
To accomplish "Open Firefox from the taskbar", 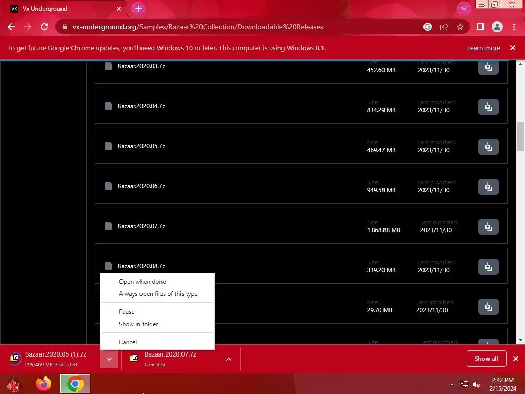I will point(44,384).
